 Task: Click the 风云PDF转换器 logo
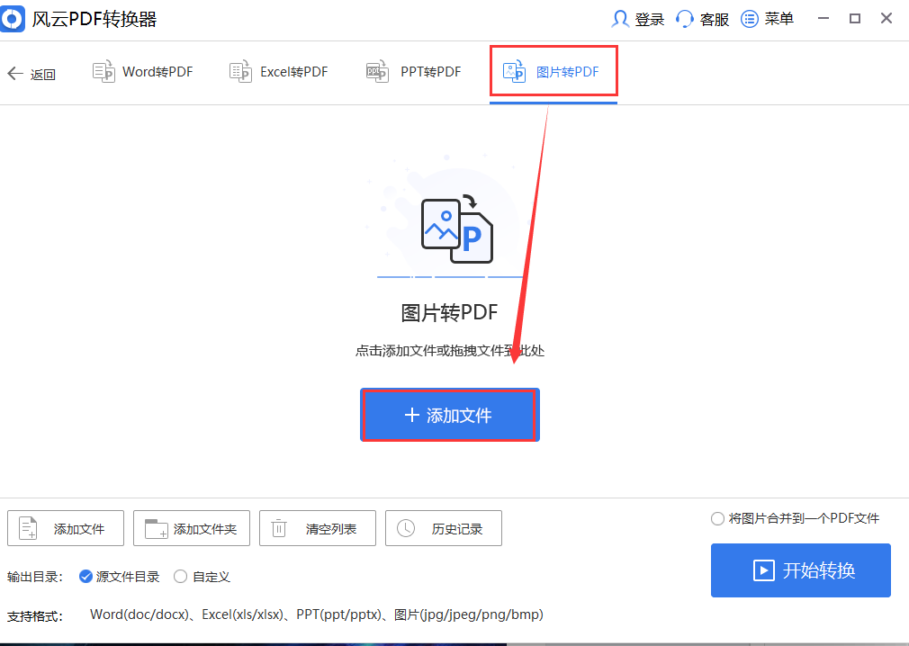pyautogui.click(x=13, y=18)
